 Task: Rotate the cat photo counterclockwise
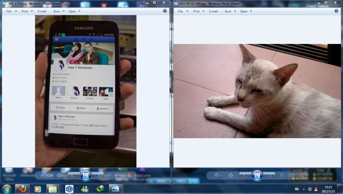(x=281, y=175)
